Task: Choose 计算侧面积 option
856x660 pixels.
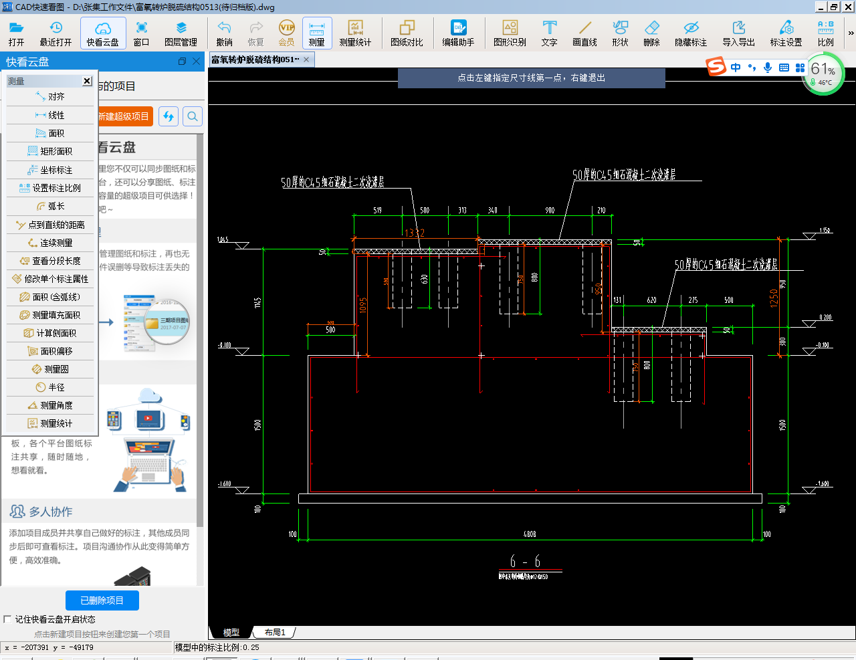Action: click(x=51, y=333)
